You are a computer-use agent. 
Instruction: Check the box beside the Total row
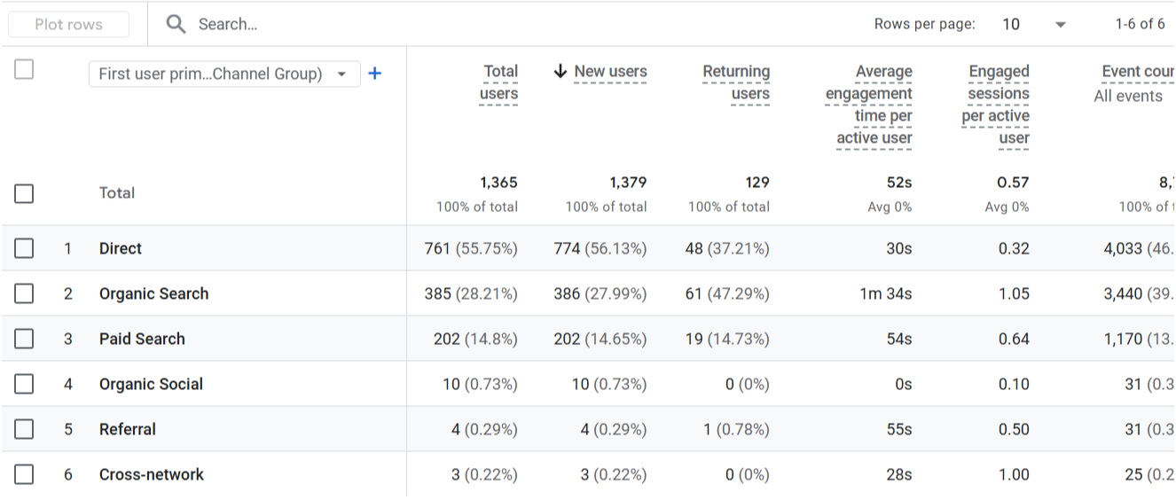point(24,193)
